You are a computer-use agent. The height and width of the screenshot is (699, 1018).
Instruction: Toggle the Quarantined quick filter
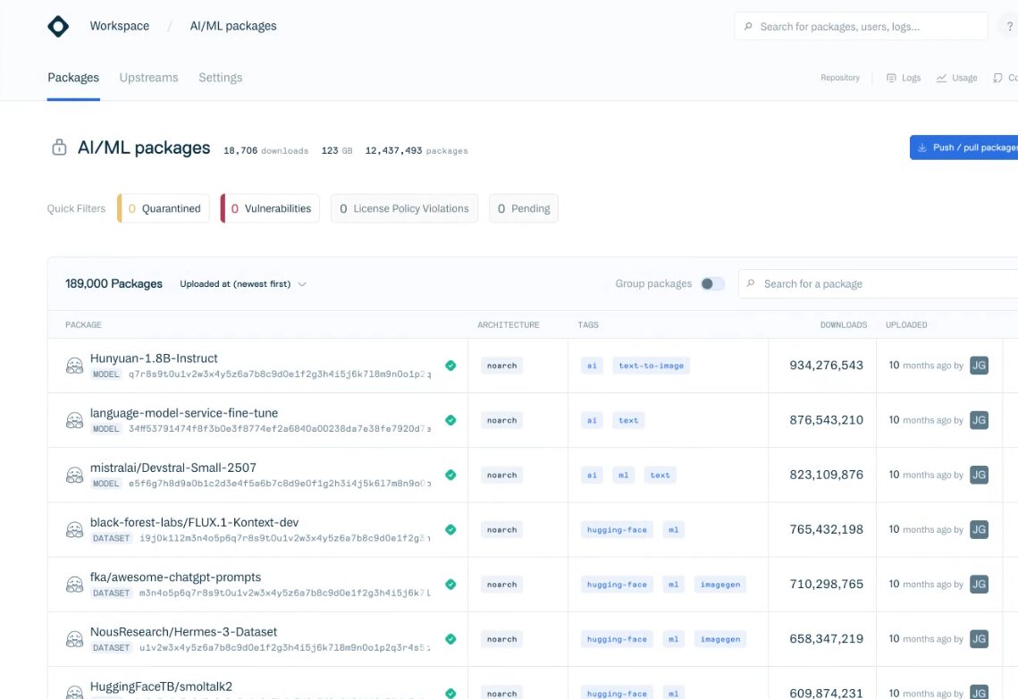[164, 208]
